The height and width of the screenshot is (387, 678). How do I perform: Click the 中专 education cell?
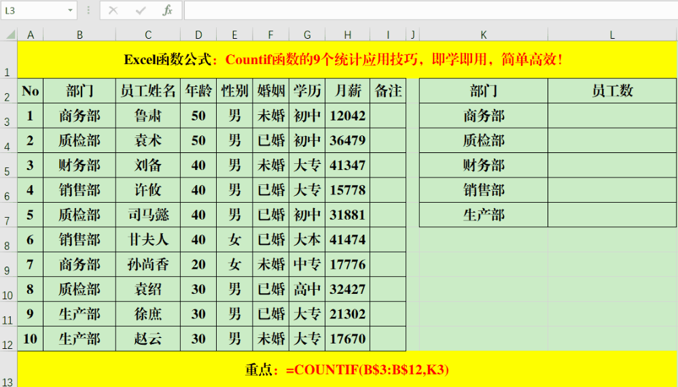307,265
